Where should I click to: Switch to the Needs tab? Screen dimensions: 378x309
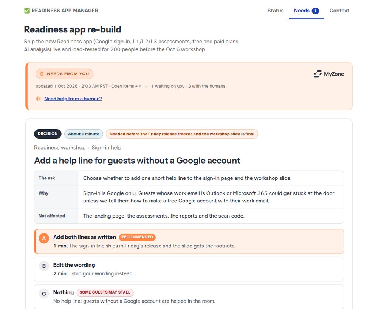[x=307, y=11]
